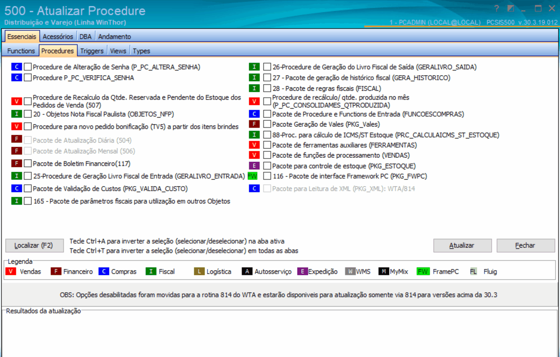Check Procedure de Alteração de Senha
Image resolution: width=560 pixels, height=357 pixels.
pos(28,67)
